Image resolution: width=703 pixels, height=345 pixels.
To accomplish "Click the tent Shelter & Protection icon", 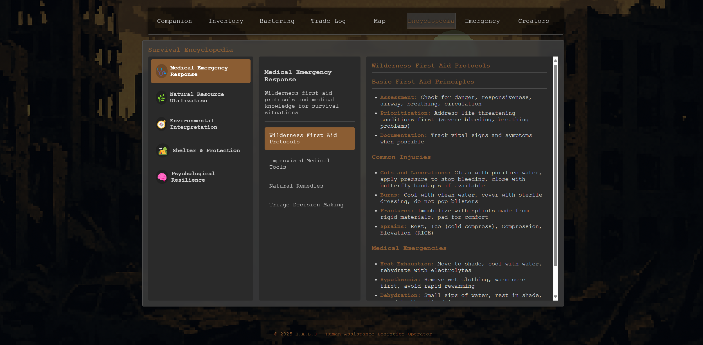I will click(x=163, y=151).
